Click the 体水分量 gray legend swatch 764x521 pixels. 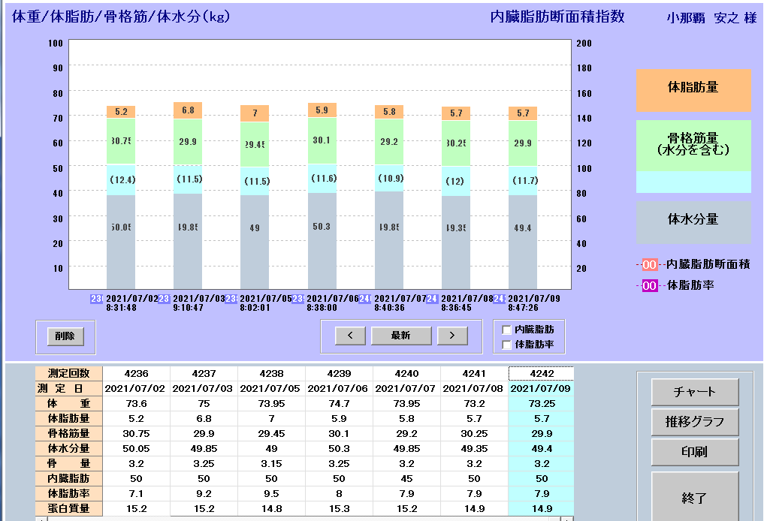tap(693, 222)
